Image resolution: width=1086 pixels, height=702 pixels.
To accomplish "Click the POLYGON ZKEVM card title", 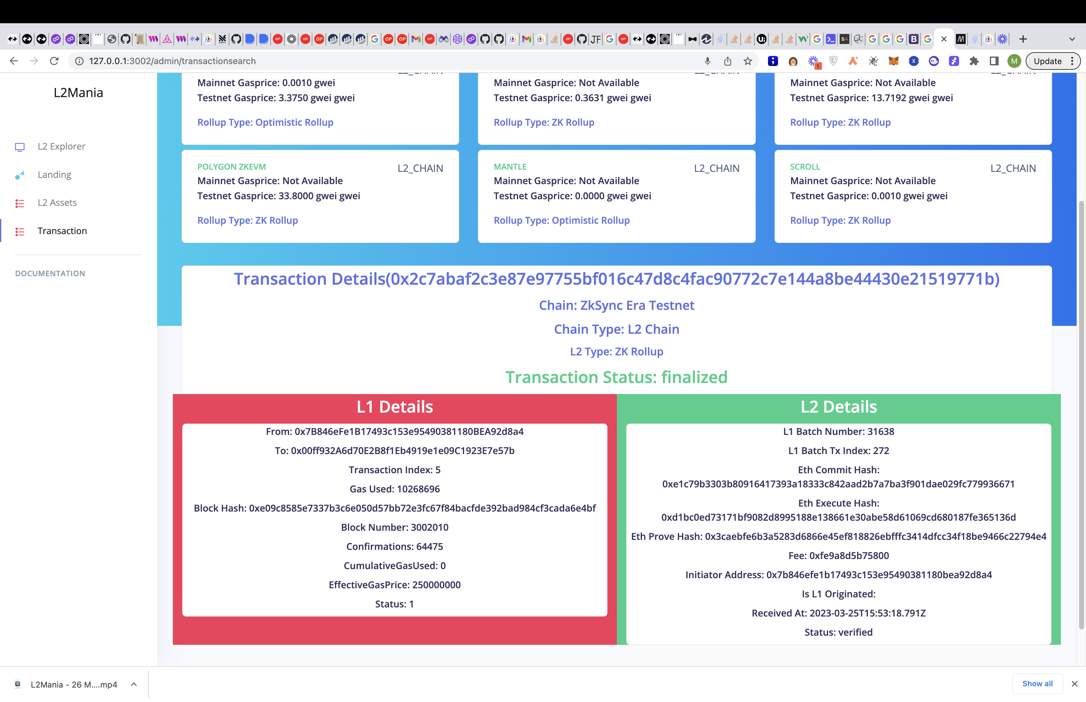I will pos(232,167).
